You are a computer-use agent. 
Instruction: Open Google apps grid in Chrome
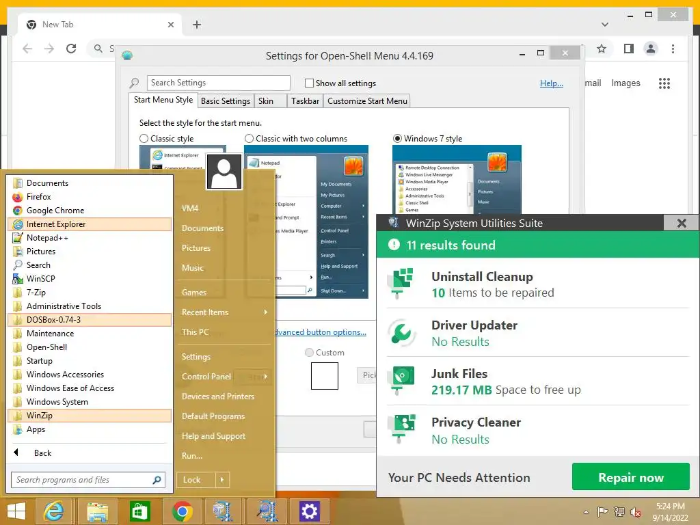(664, 83)
